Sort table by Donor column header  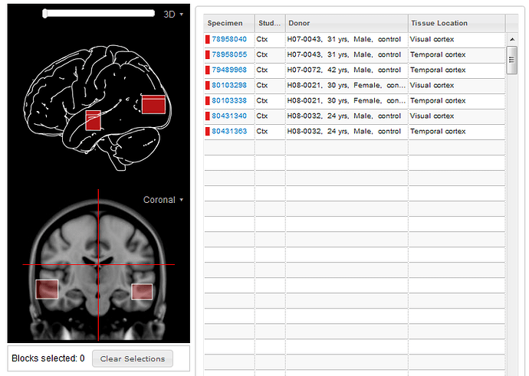point(347,23)
